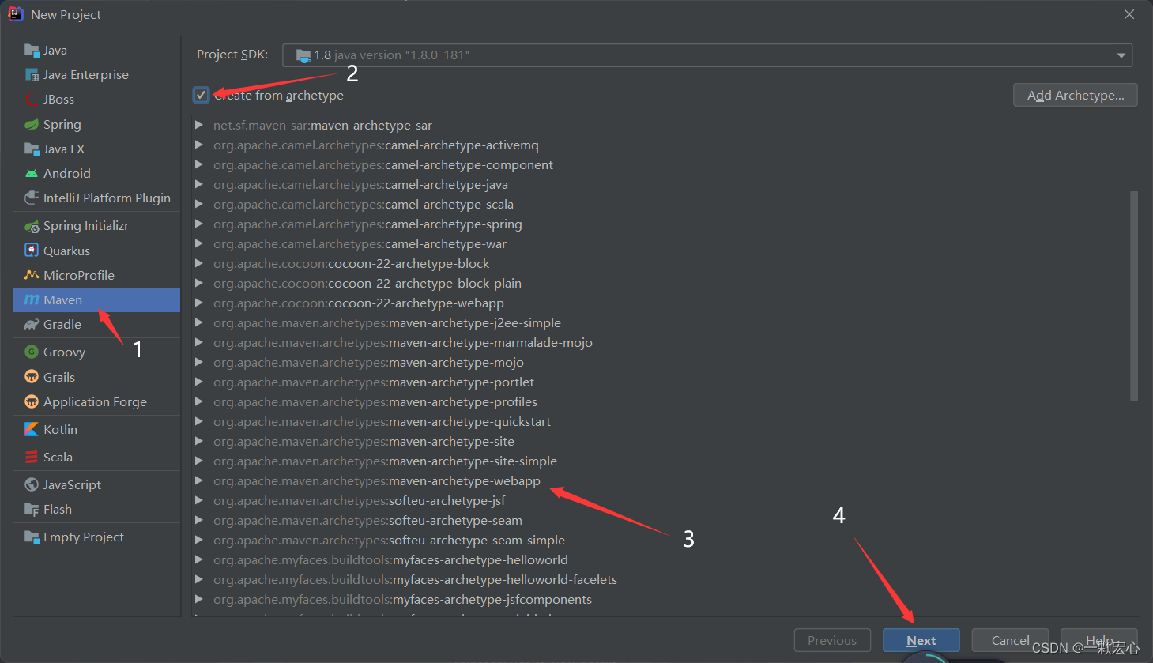Click the MicroProfile icon
This screenshot has width=1153, height=663.
[x=32, y=275]
